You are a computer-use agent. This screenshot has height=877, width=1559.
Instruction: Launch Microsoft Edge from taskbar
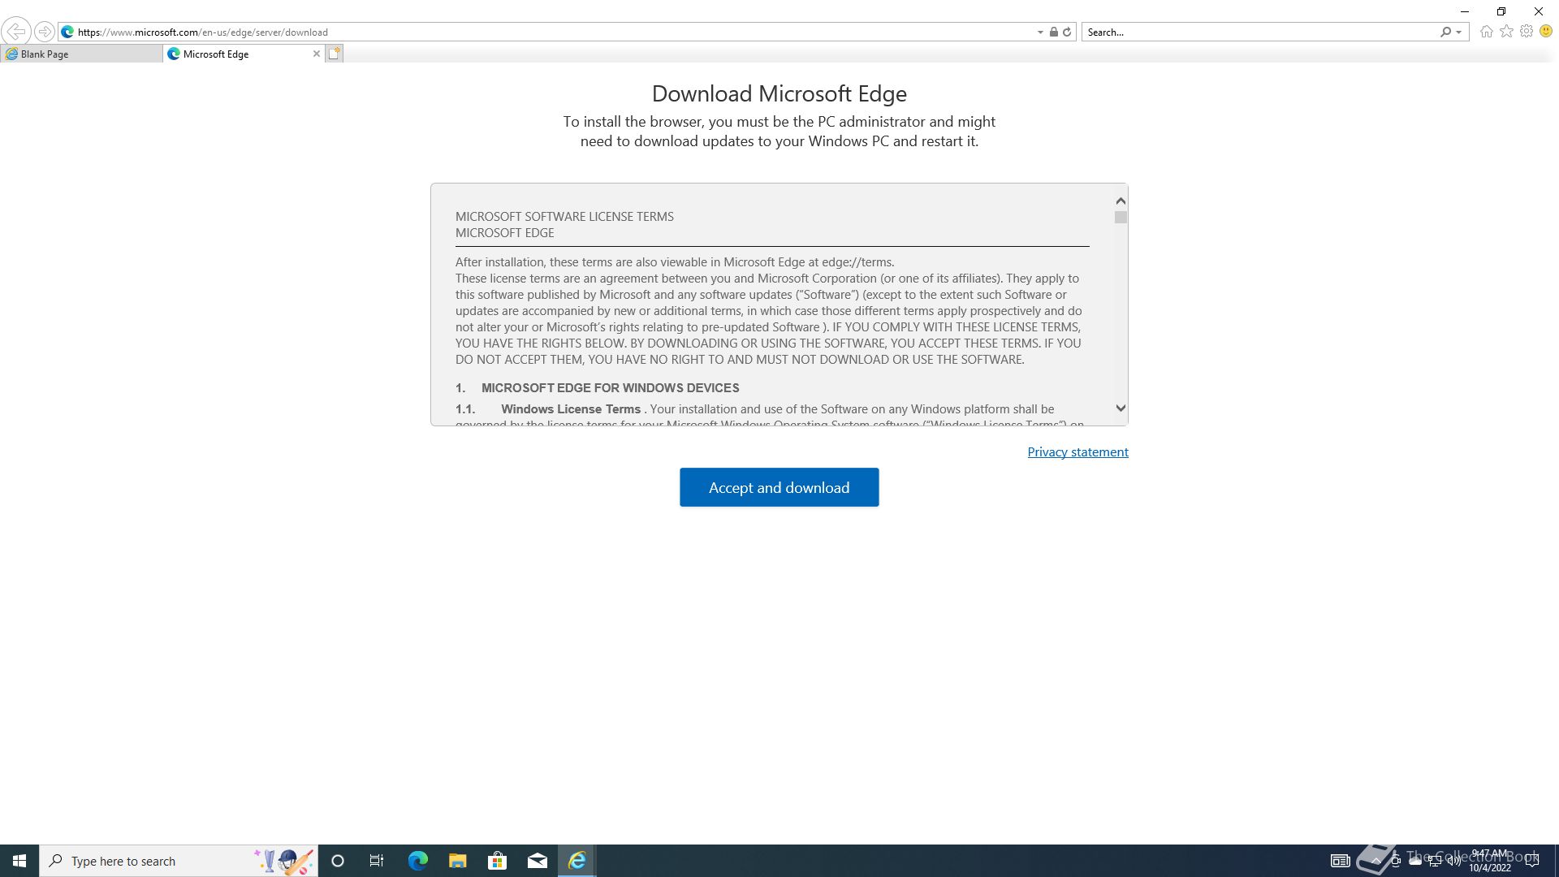[x=417, y=861]
